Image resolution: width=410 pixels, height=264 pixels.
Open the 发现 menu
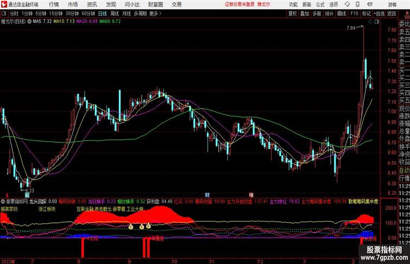[x=111, y=4]
